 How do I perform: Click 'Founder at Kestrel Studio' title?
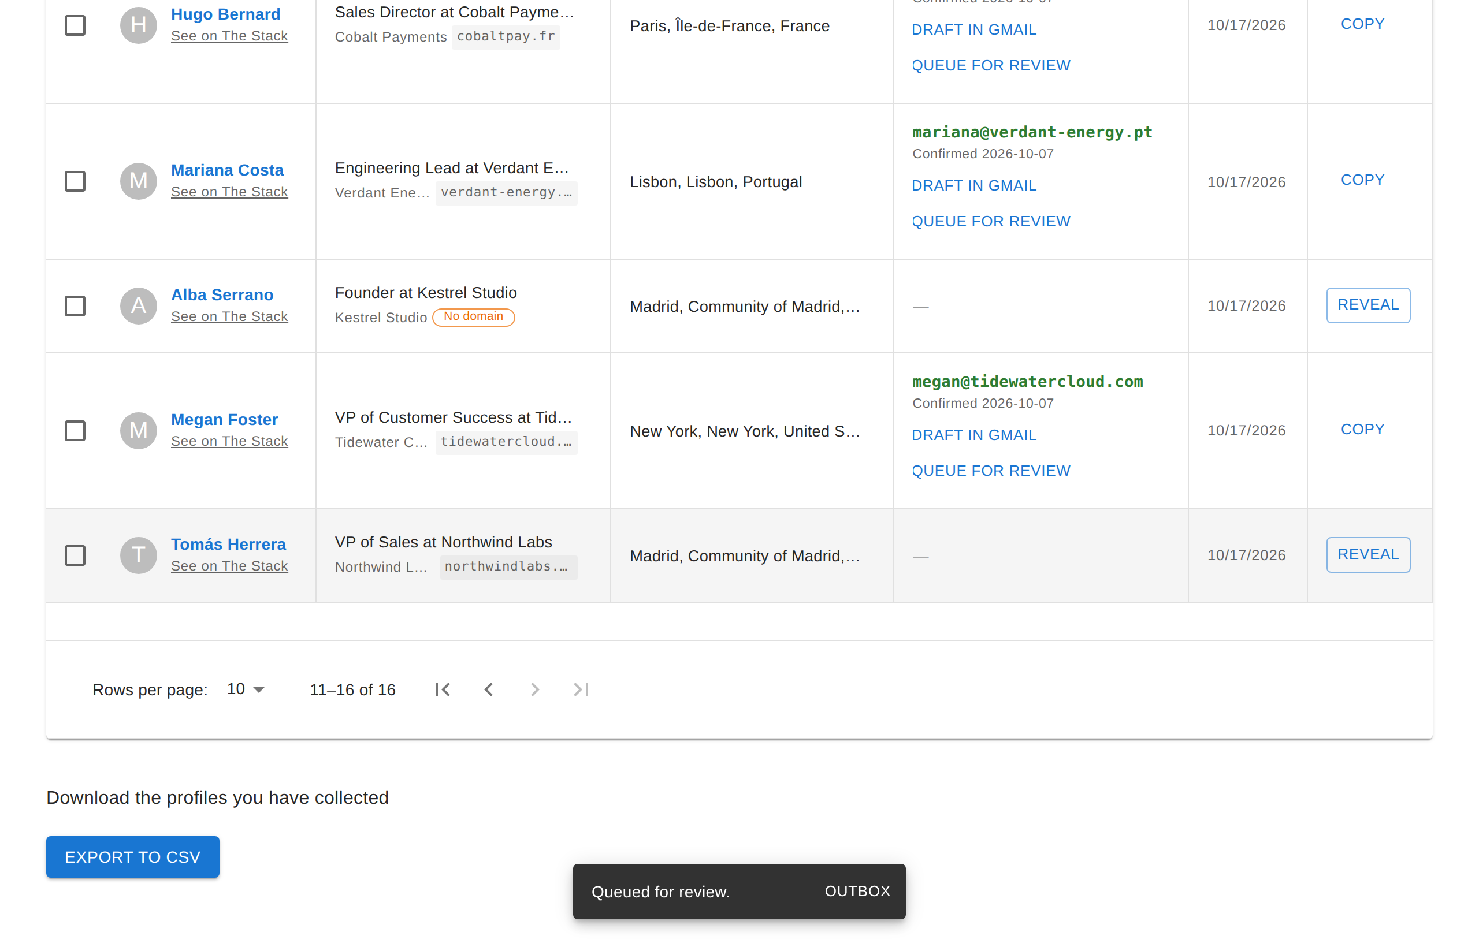(x=426, y=293)
